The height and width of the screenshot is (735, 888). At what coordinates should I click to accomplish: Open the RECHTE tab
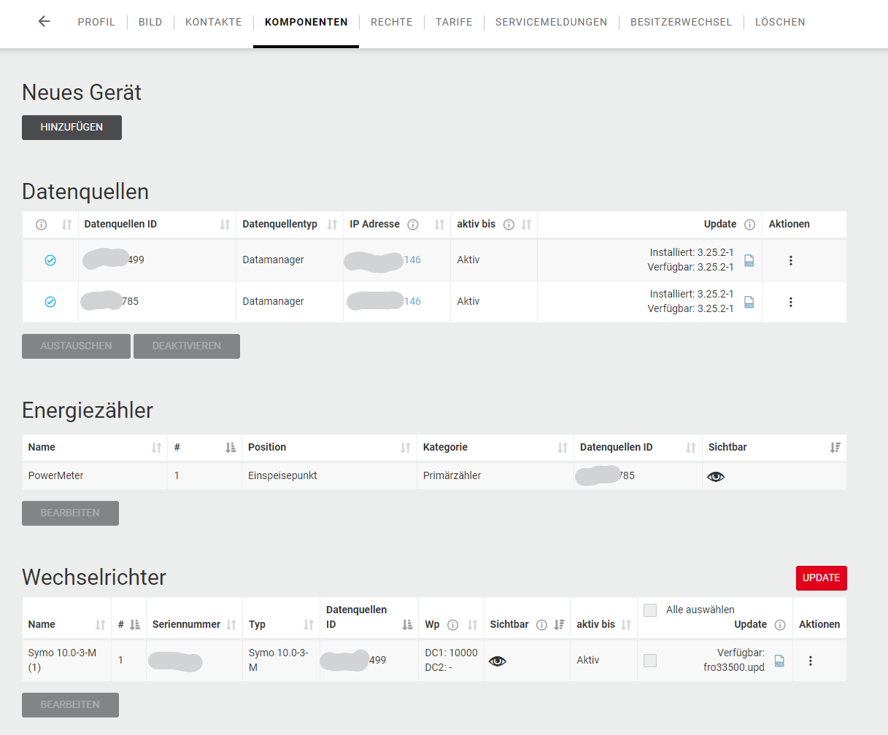392,22
